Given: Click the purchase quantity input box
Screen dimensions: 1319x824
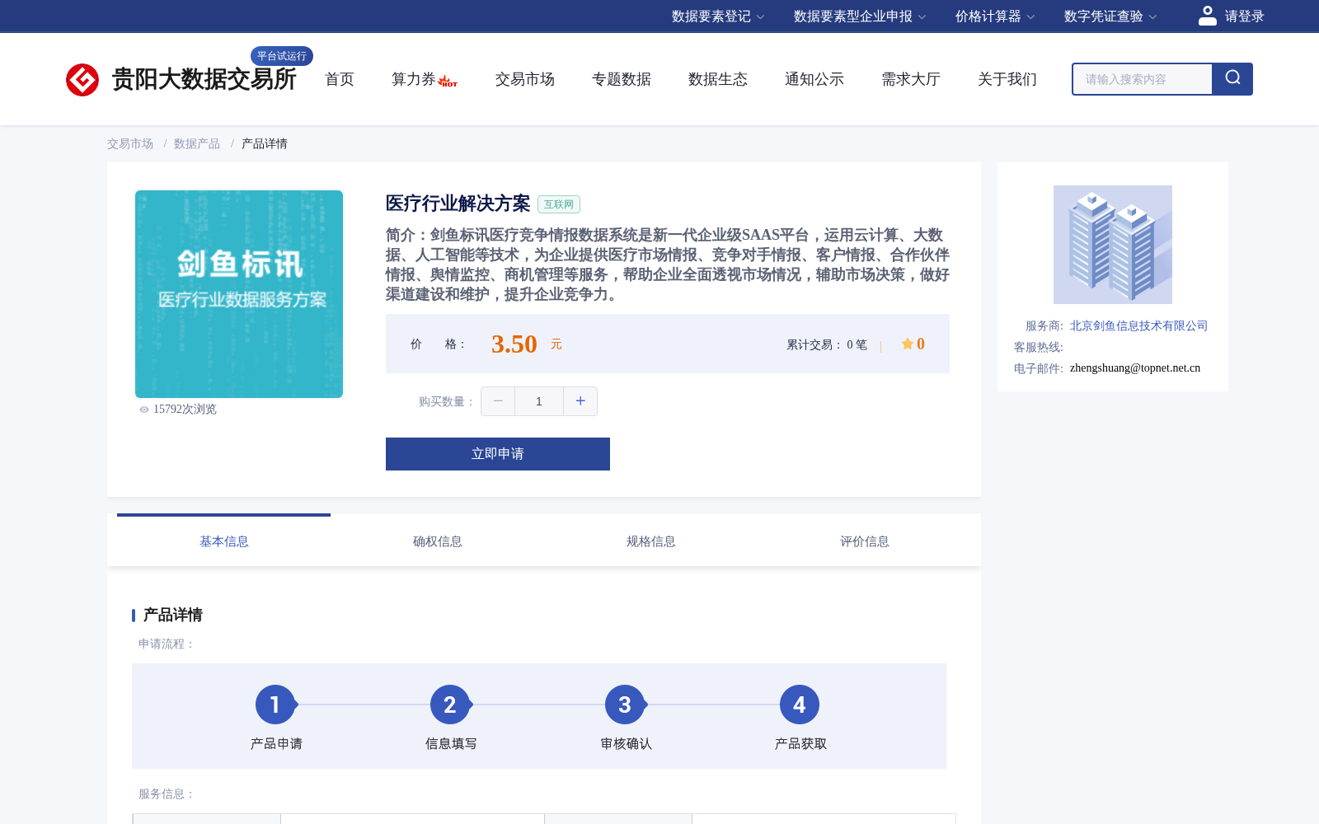Looking at the screenshot, I should pos(539,401).
